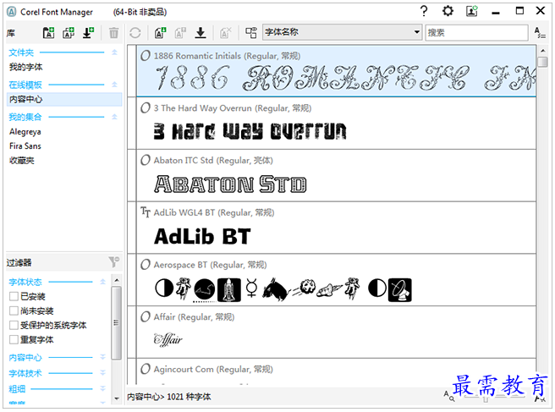The height and width of the screenshot is (412, 555).
Task: Select the Alegreya collection
Action: click(x=25, y=132)
